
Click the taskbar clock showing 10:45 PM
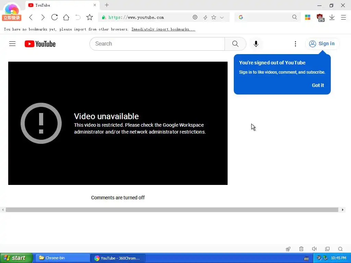[338, 258]
